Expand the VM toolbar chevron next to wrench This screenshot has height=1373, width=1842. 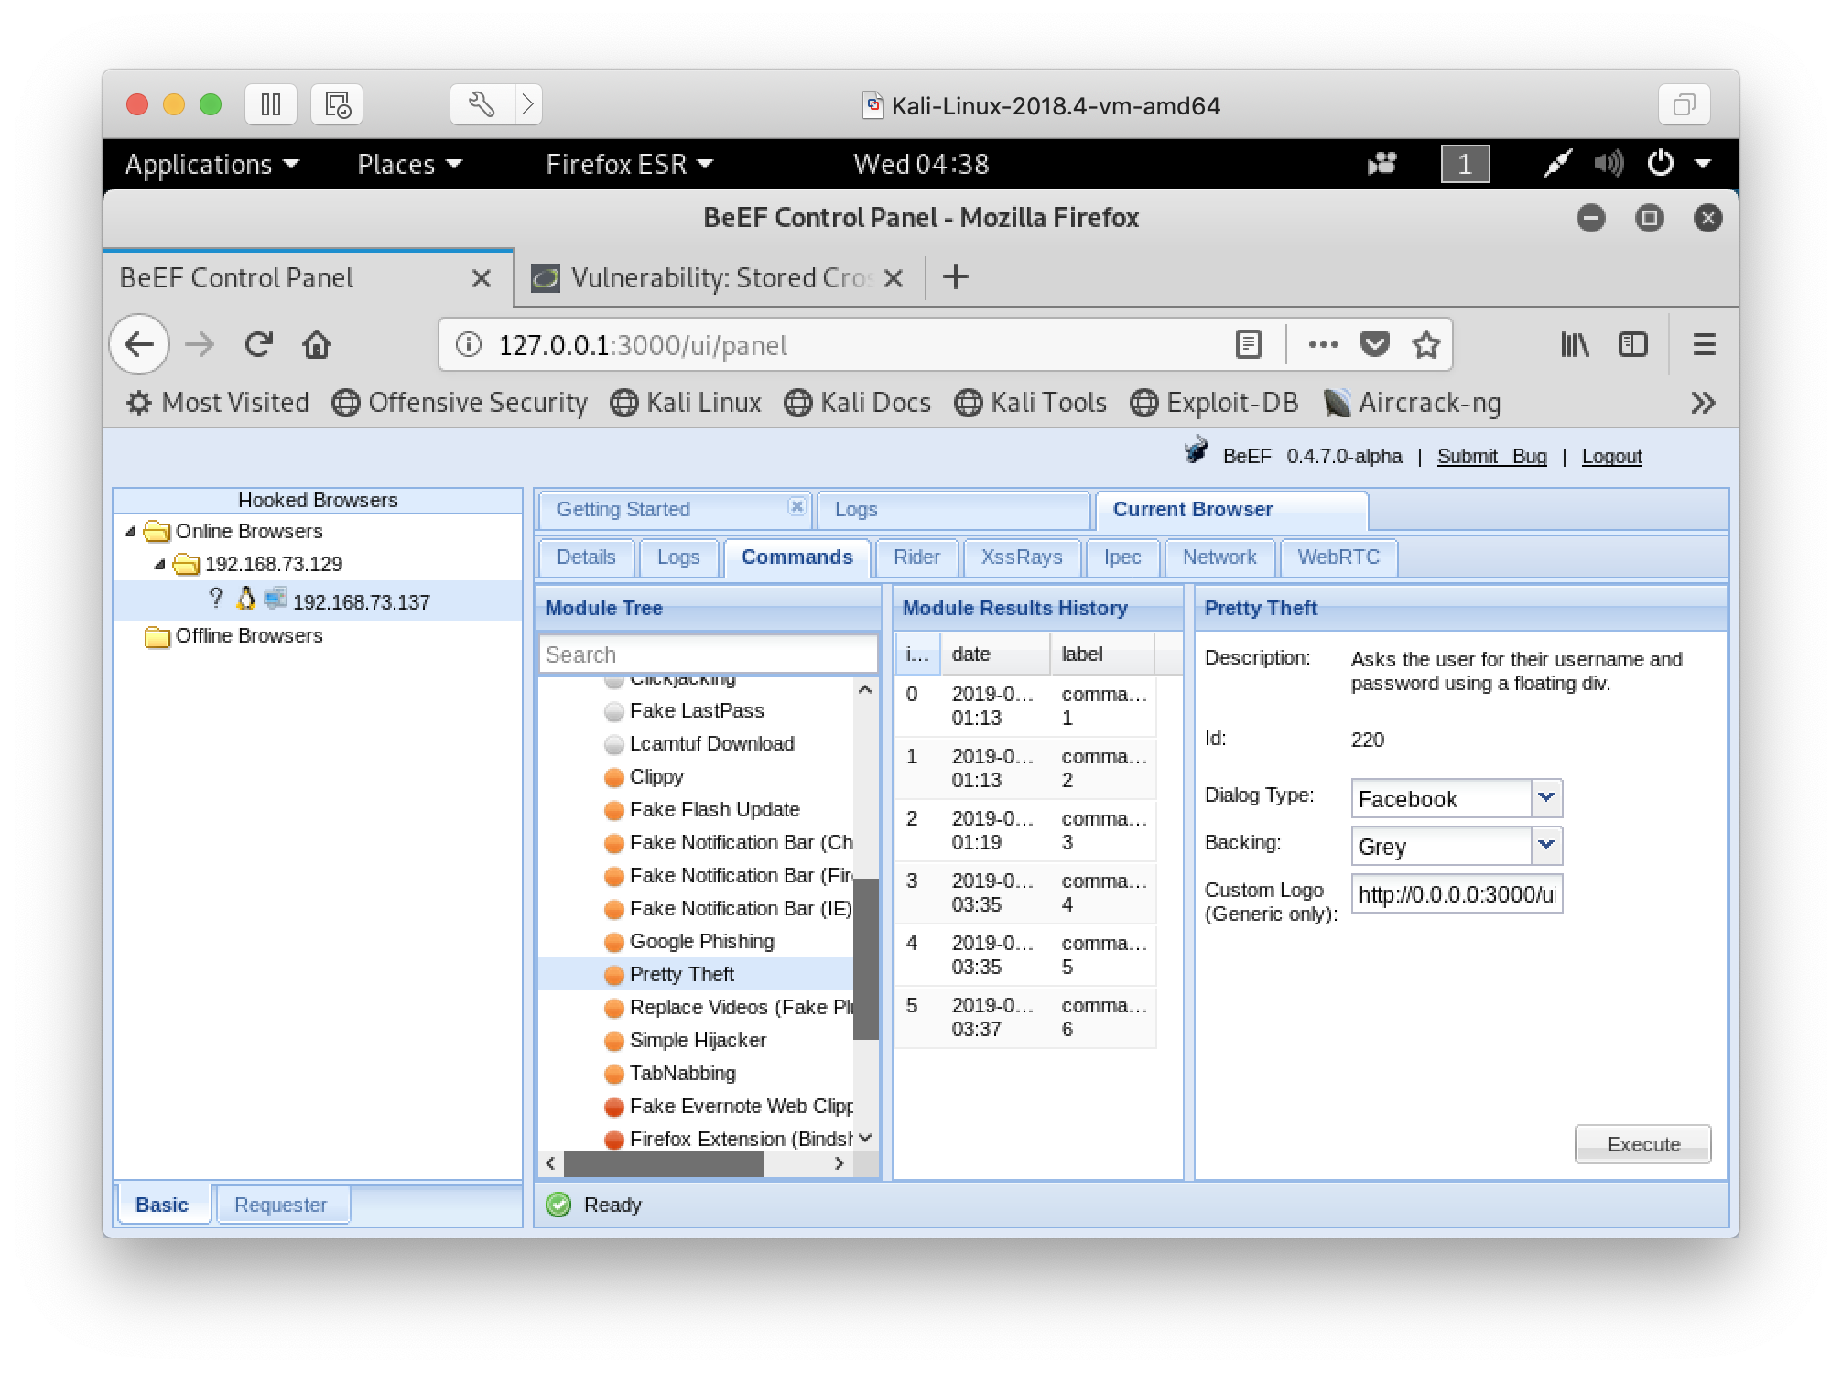tap(528, 104)
